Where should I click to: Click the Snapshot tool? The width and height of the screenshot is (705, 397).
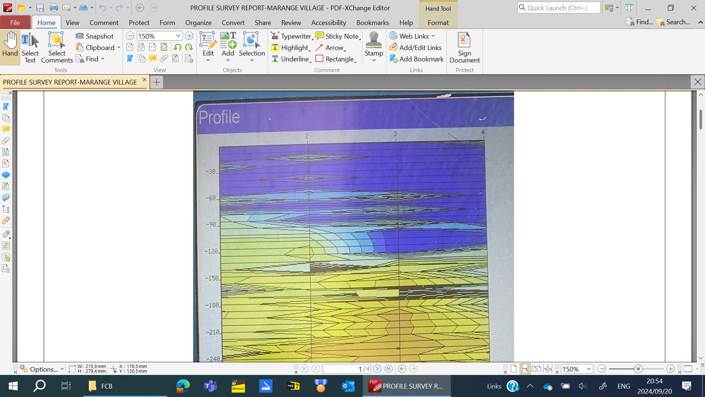(95, 36)
